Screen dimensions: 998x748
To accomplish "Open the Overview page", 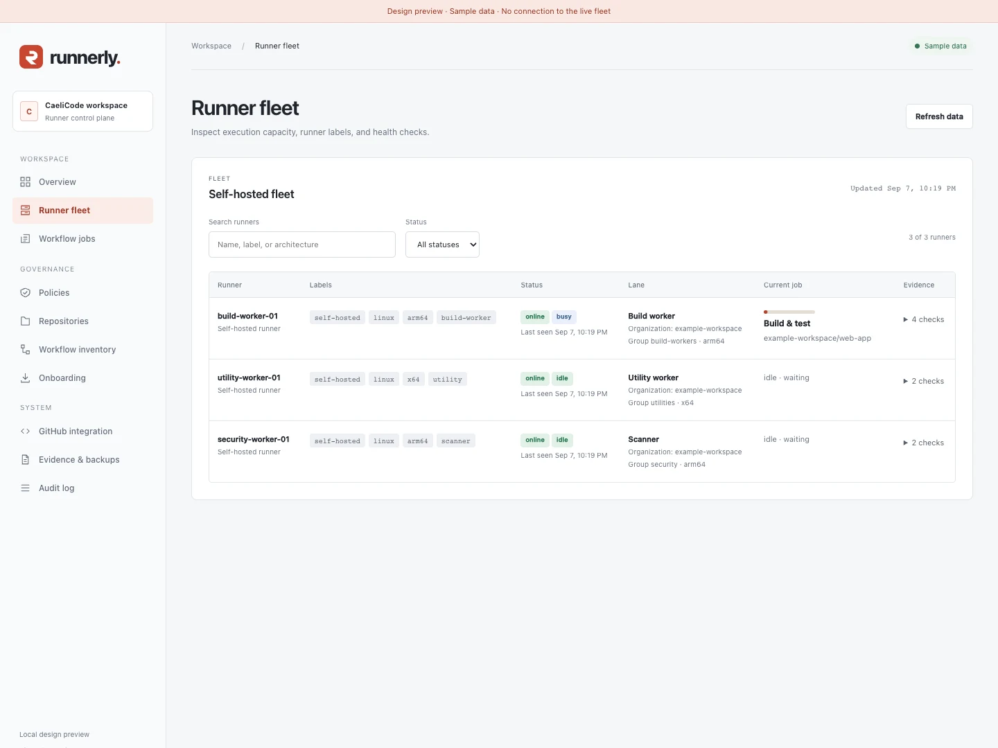I will click(x=82, y=182).
